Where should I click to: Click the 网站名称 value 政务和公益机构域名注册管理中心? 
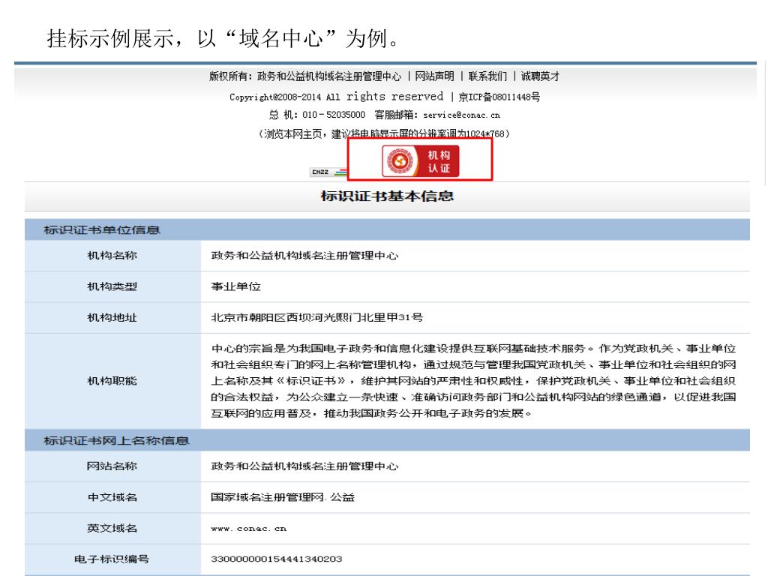pos(304,466)
